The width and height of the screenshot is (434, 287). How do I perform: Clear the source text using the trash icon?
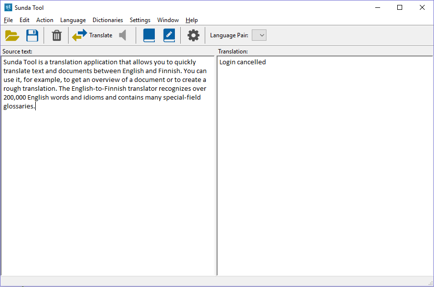point(56,35)
